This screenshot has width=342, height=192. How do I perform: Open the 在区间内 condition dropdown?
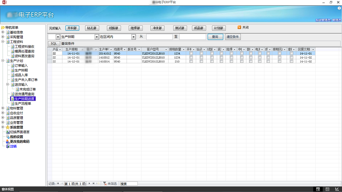pos(134,37)
